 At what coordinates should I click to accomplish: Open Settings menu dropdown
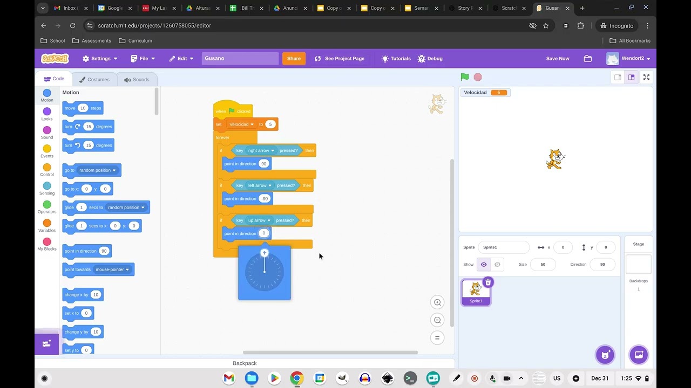[100, 58]
